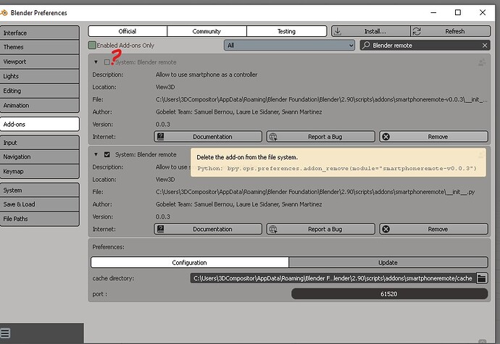Click the cache directory path field
This screenshot has height=344, width=500.
coord(333,278)
